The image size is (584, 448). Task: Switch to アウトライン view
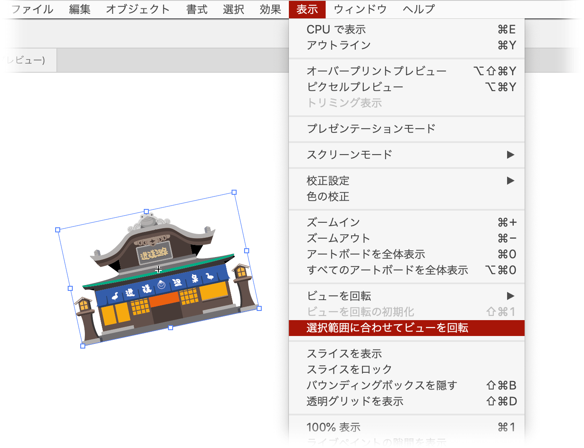[x=407, y=45]
